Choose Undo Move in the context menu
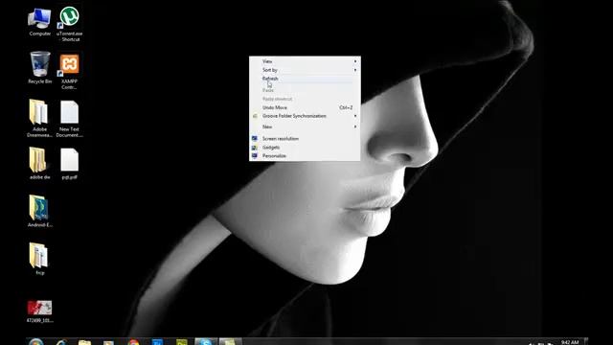613x345 pixels. click(305, 107)
